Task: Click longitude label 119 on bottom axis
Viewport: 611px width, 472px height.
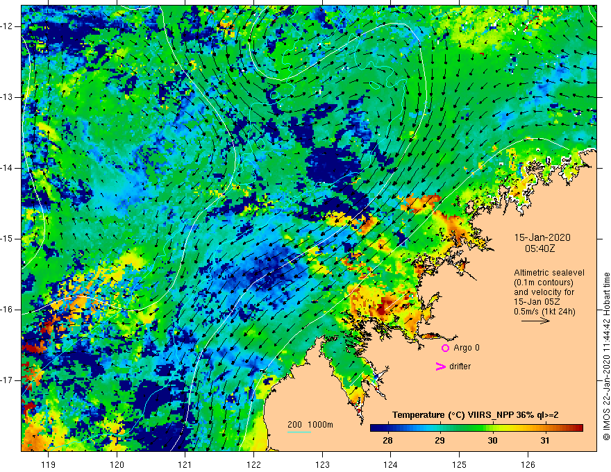Action: (x=49, y=464)
